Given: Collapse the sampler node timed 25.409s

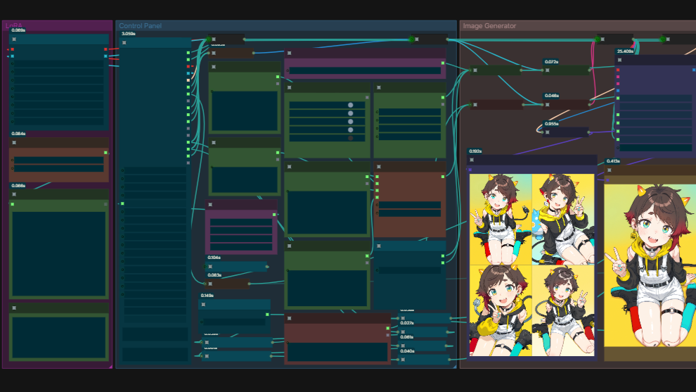Looking at the screenshot, I should (x=619, y=60).
